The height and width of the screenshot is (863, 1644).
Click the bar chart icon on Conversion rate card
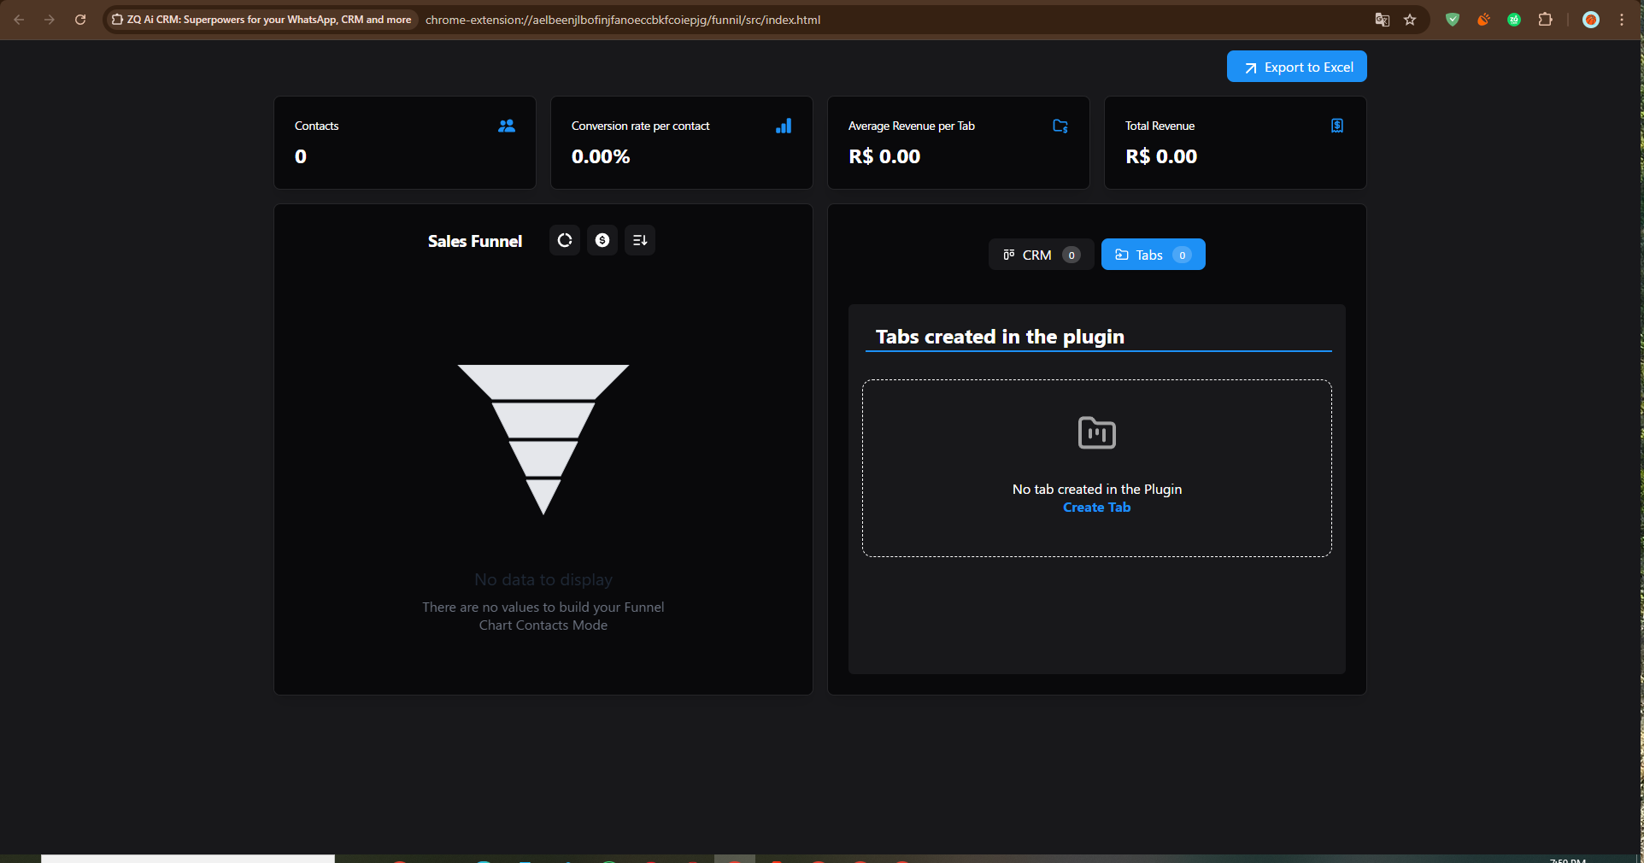point(784,126)
